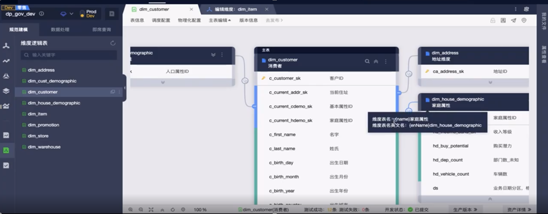Screen dimensions: 548x214
Task: Select dim_promotion in the table list
Action: [43, 125]
